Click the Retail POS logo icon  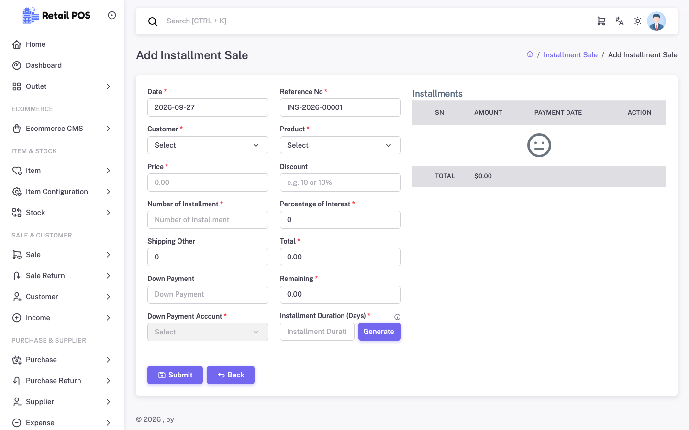31,15
